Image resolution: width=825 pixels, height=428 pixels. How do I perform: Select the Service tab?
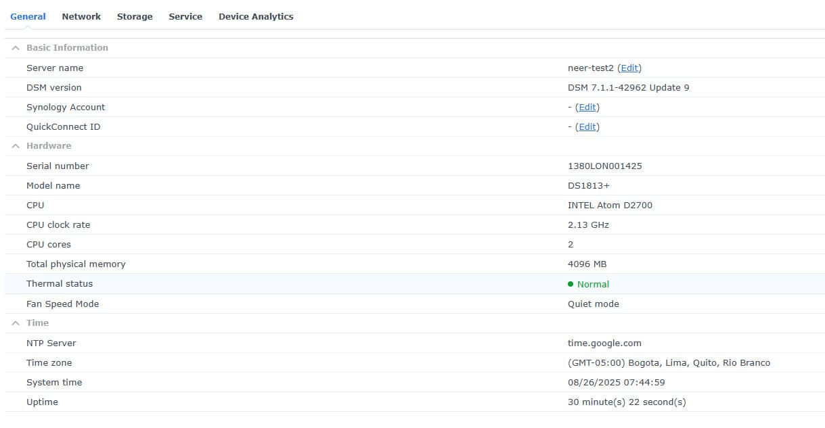(x=185, y=16)
